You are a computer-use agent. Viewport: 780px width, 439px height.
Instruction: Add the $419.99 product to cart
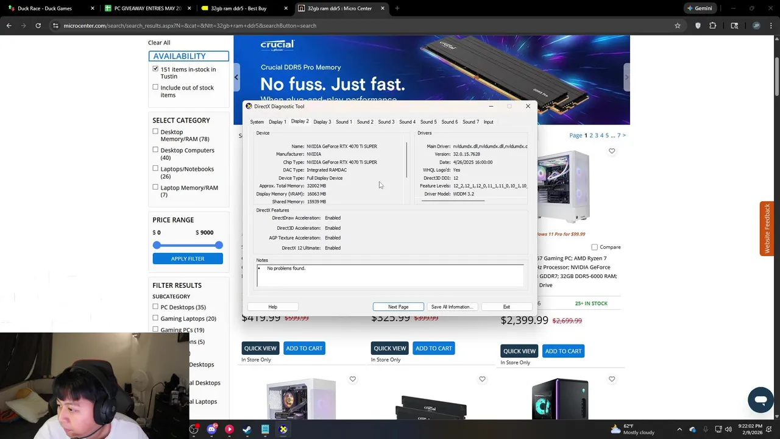pos(304,348)
